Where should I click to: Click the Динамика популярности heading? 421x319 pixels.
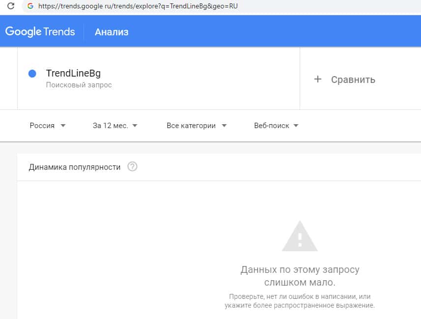75,167
